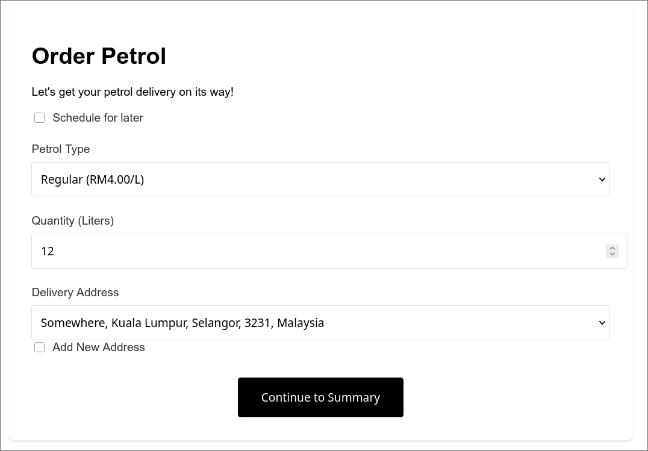The height and width of the screenshot is (451, 648).
Task: Click the Continue to Summary button
Action: [320, 397]
